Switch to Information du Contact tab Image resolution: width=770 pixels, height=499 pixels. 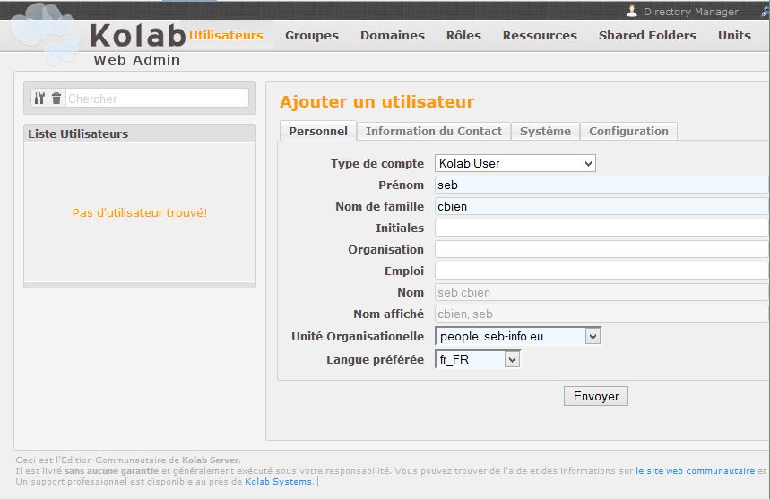coord(434,131)
